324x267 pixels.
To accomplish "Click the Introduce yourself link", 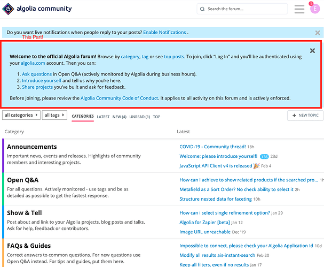I will tap(42, 81).
